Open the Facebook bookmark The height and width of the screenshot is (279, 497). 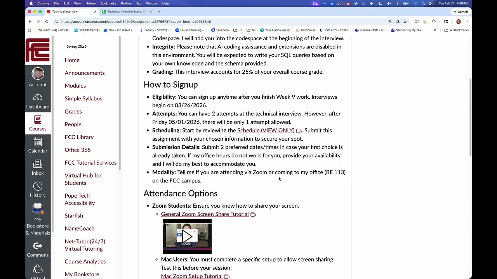click(x=220, y=30)
